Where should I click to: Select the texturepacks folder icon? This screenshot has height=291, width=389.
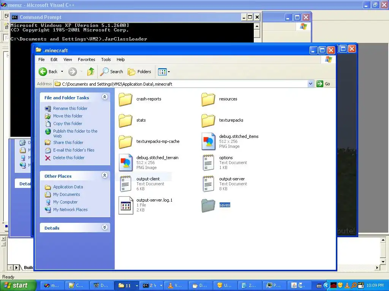coord(208,120)
